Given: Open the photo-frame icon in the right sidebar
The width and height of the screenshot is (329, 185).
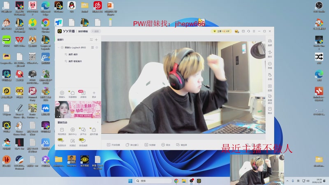Looking at the screenshot, I should [x=270, y=88].
